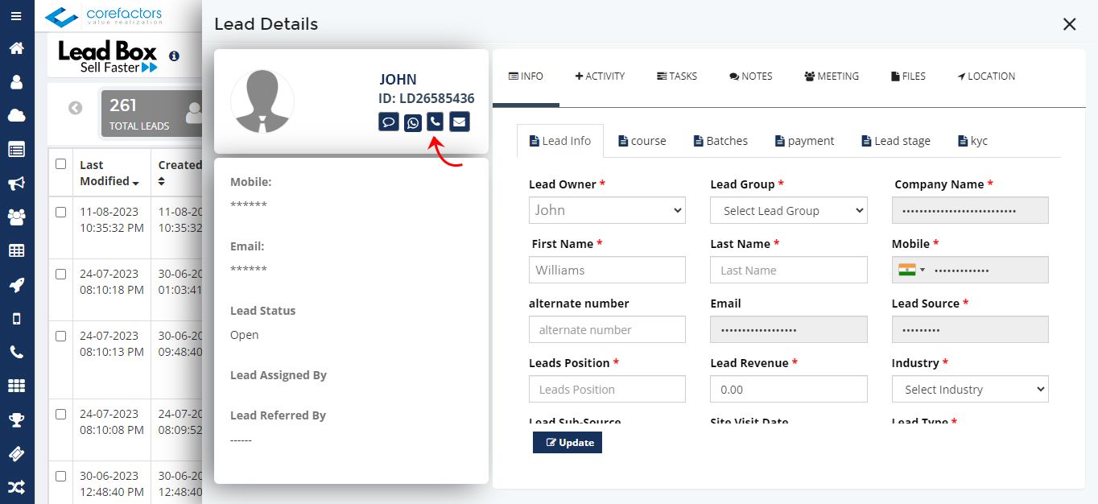Open the India flag country code dropdown
Image resolution: width=1098 pixels, height=504 pixels.
click(x=912, y=270)
